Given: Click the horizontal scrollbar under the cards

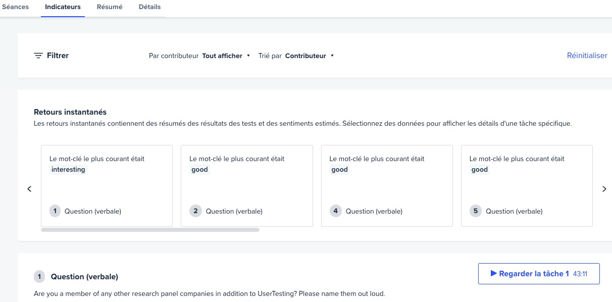Looking at the screenshot, I should tap(150, 230).
